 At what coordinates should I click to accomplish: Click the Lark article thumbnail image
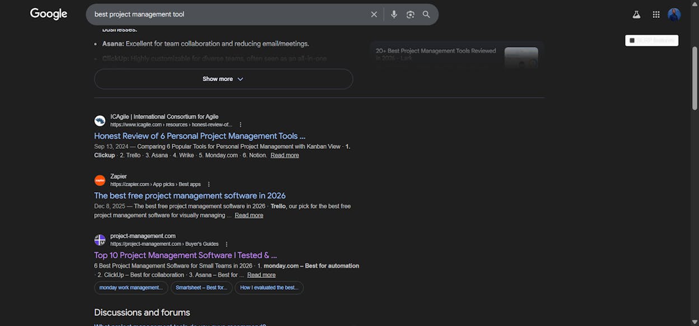pos(521,58)
